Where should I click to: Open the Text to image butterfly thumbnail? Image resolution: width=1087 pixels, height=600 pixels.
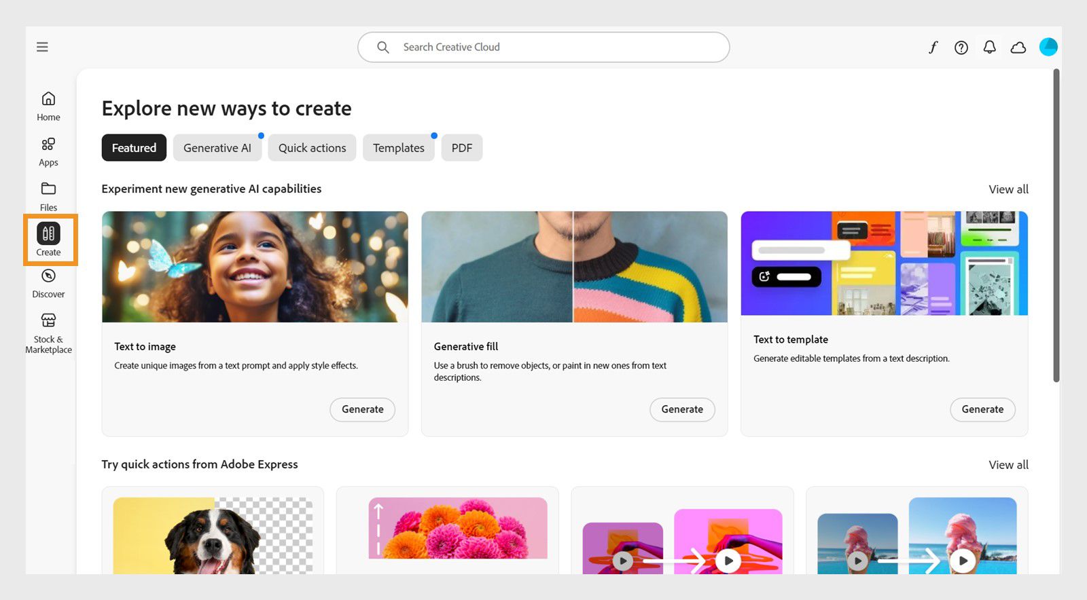tap(255, 267)
